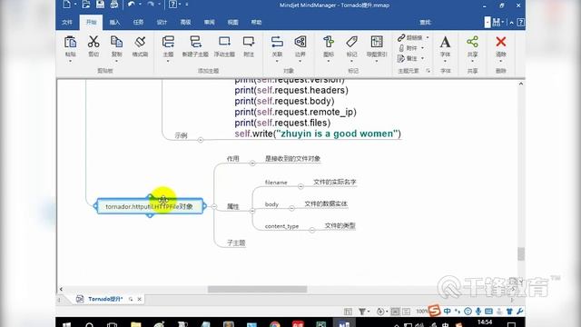This screenshot has width=581, height=327.
Task: Click the Print icon in quick access toolbar
Action: click(x=114, y=5)
